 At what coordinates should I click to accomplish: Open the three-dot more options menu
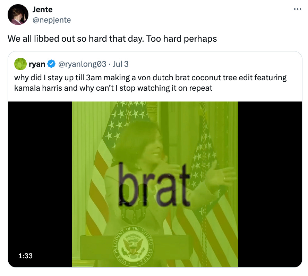click(x=297, y=9)
